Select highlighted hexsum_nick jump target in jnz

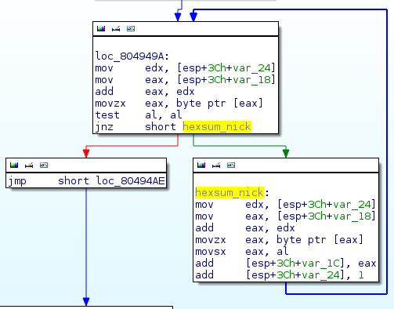[217, 127]
